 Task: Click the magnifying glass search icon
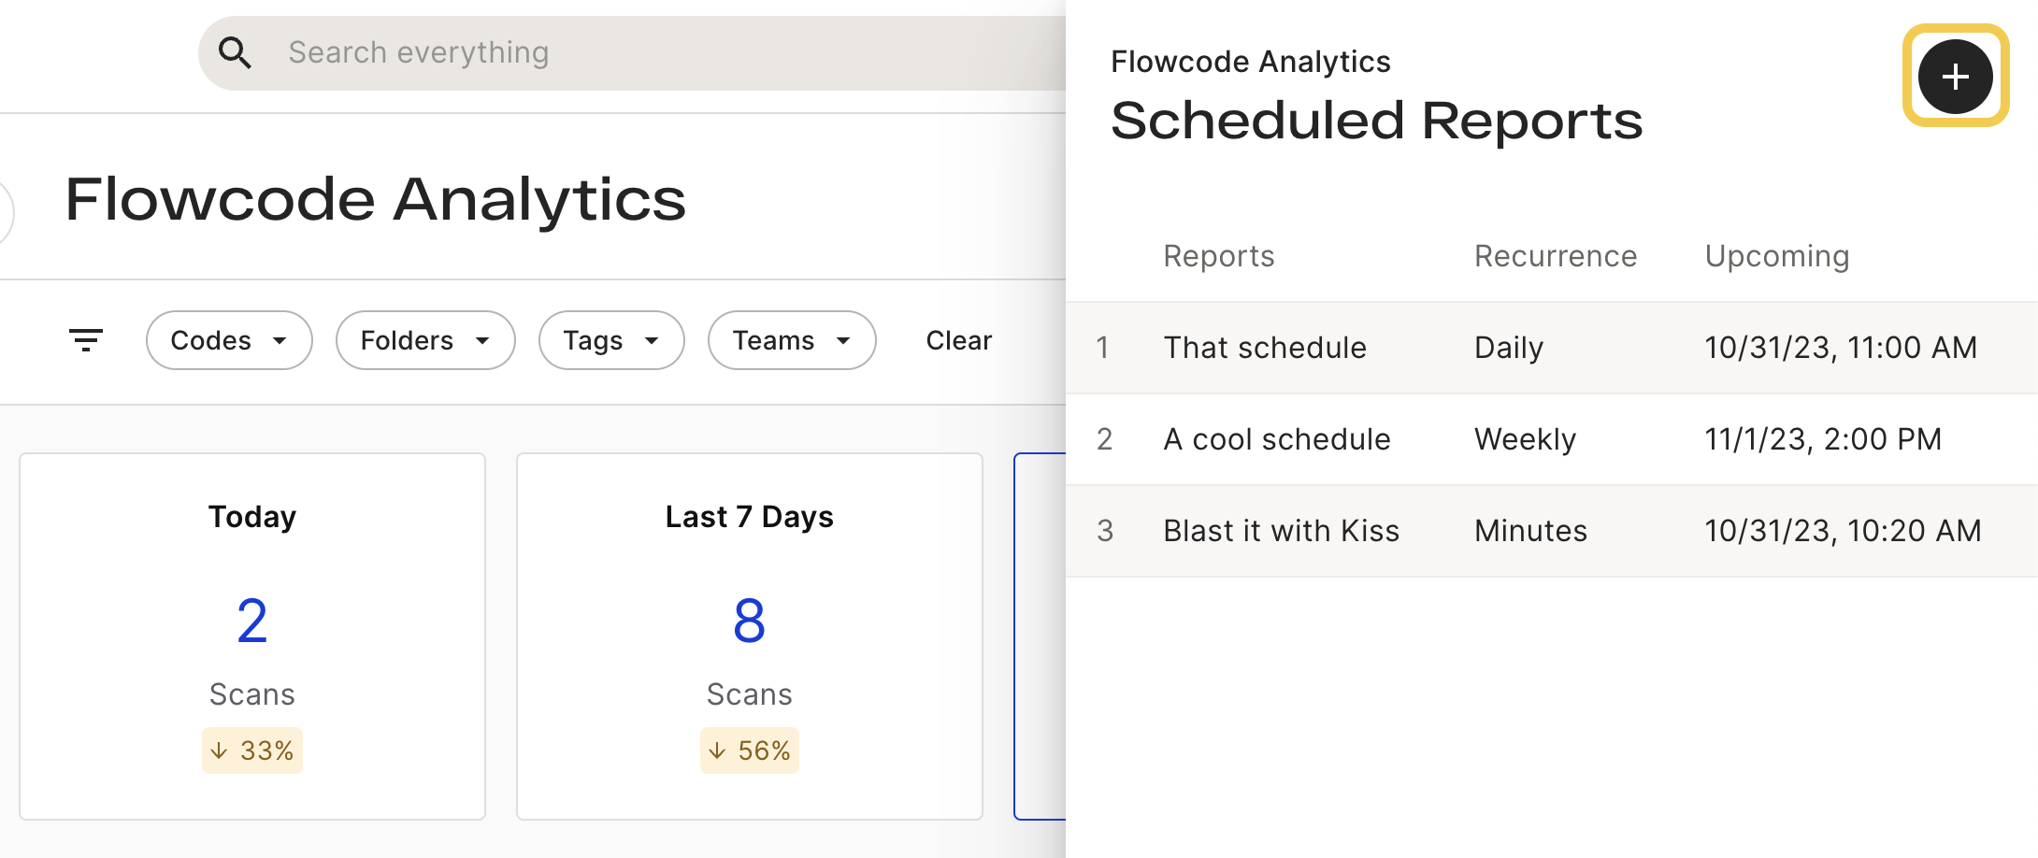point(235,53)
